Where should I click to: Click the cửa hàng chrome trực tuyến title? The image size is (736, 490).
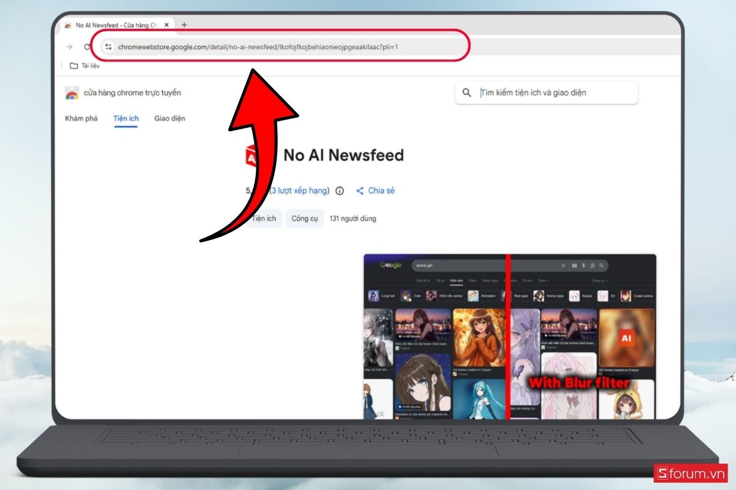coord(132,93)
